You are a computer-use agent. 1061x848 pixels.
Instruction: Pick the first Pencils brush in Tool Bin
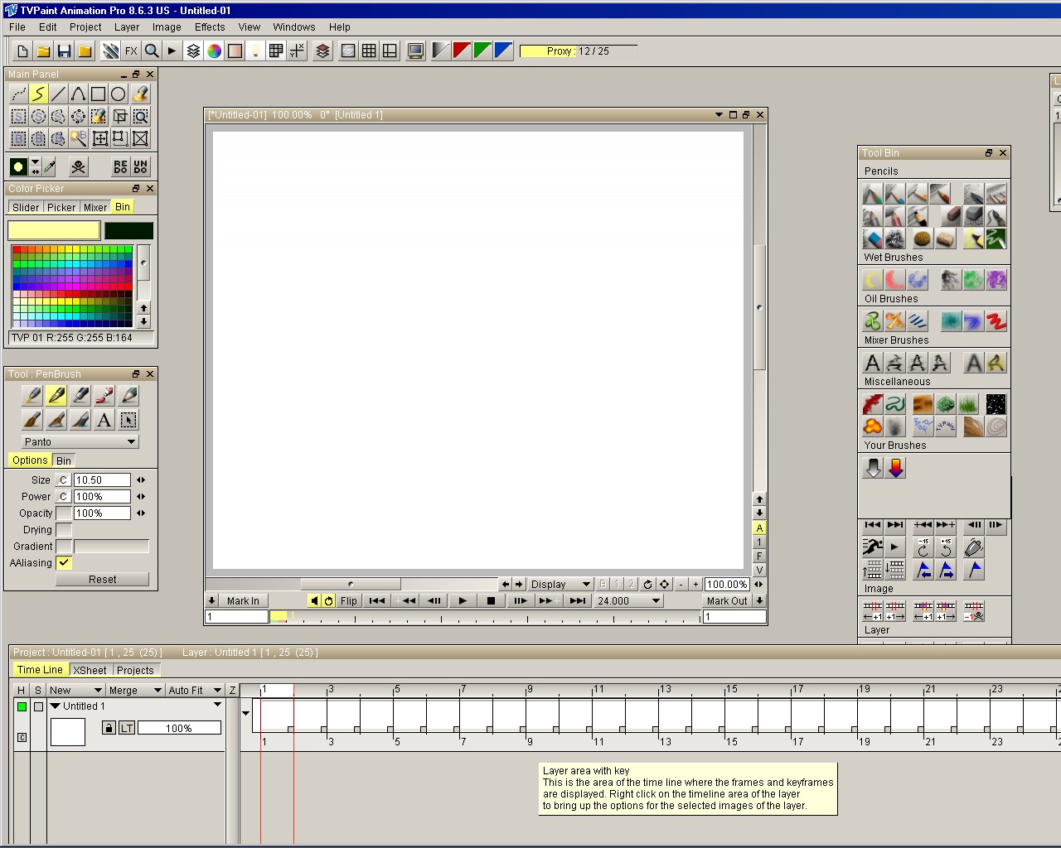pyautogui.click(x=872, y=195)
